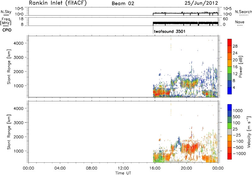Click the blue bottom segment of the power colorbar

230,91
